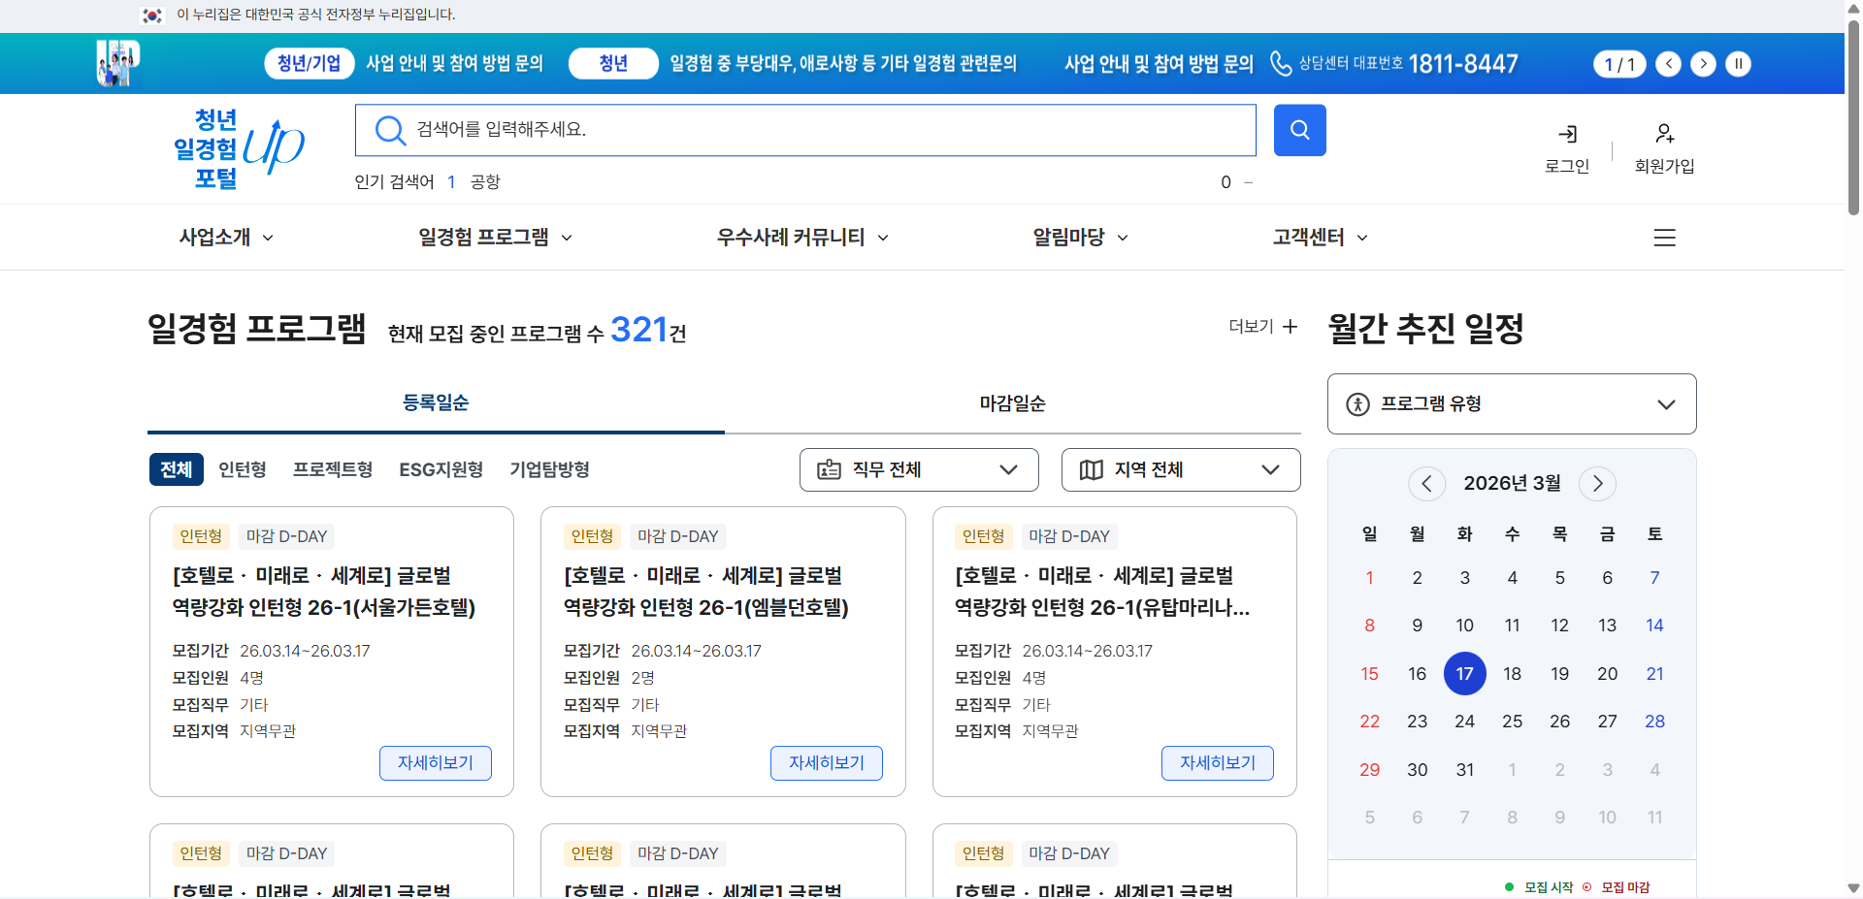Pause the top banner rotation
The image size is (1863, 899).
pyautogui.click(x=1738, y=64)
